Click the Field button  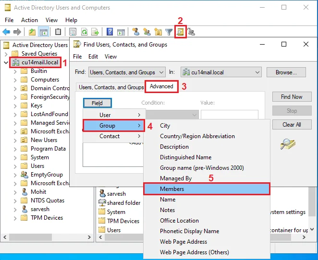click(98, 103)
